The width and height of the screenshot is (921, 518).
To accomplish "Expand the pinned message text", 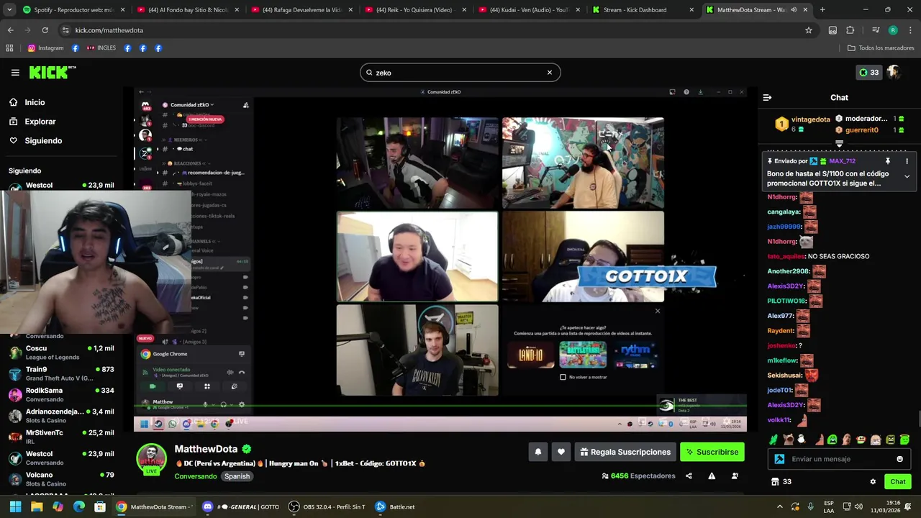I will coord(907,176).
